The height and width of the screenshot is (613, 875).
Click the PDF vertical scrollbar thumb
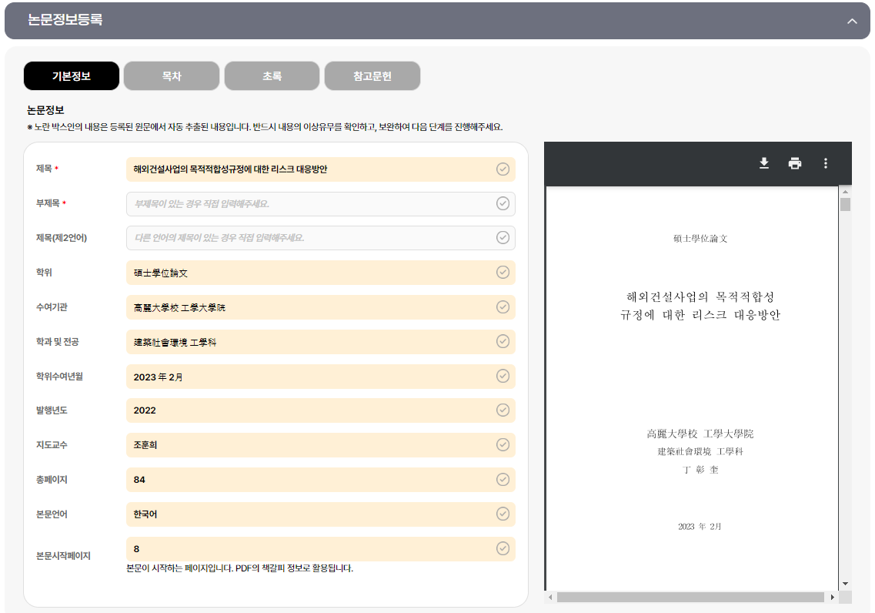tap(845, 204)
